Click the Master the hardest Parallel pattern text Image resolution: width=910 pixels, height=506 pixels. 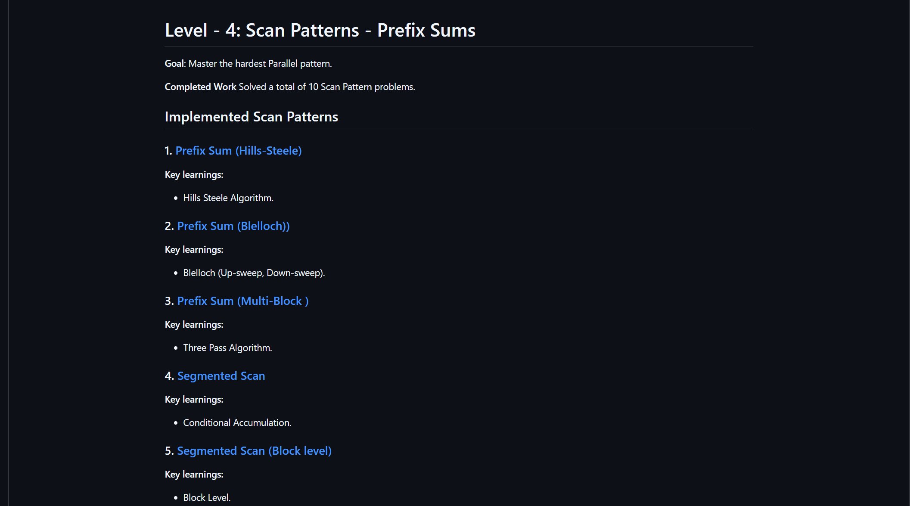click(x=260, y=64)
